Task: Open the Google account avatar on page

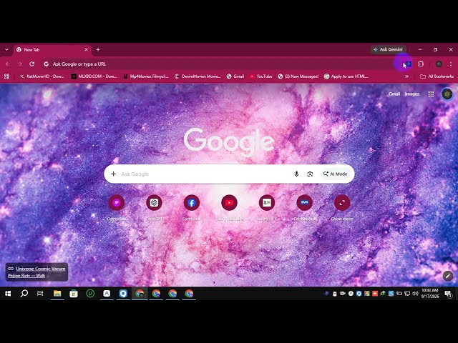Action: [x=447, y=94]
